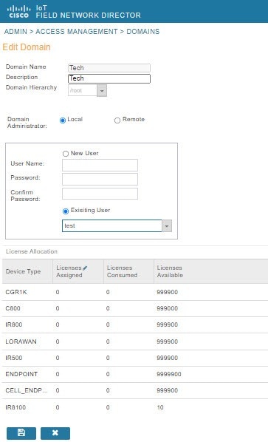This screenshot has height=442, width=268.
Task: Expand the existing user dropdown arrow
Action: (167, 225)
